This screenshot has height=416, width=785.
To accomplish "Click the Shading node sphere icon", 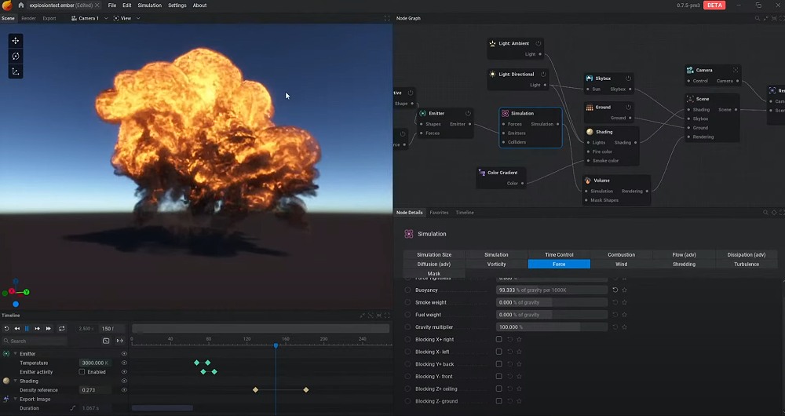I will [590, 132].
